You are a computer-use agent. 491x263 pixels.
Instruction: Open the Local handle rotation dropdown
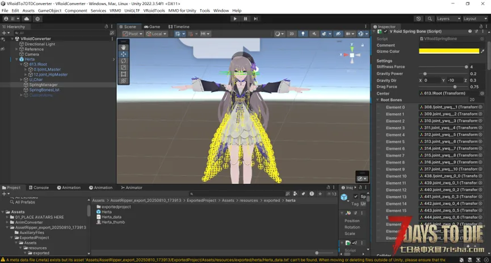click(x=157, y=34)
